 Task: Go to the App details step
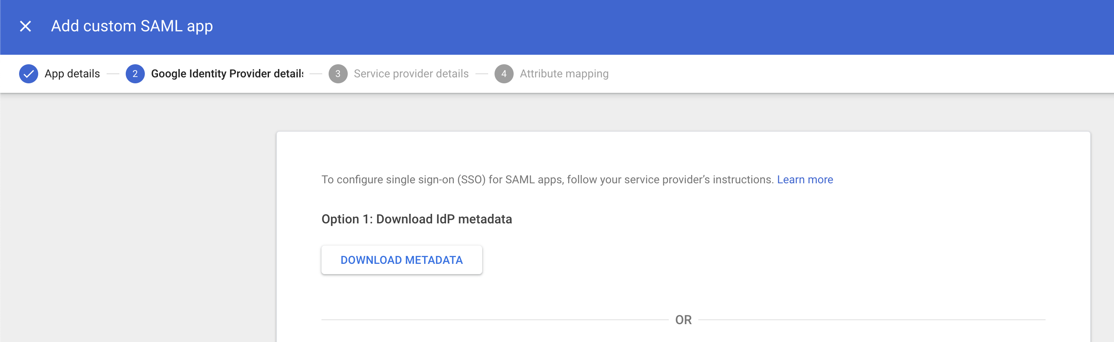tap(72, 74)
